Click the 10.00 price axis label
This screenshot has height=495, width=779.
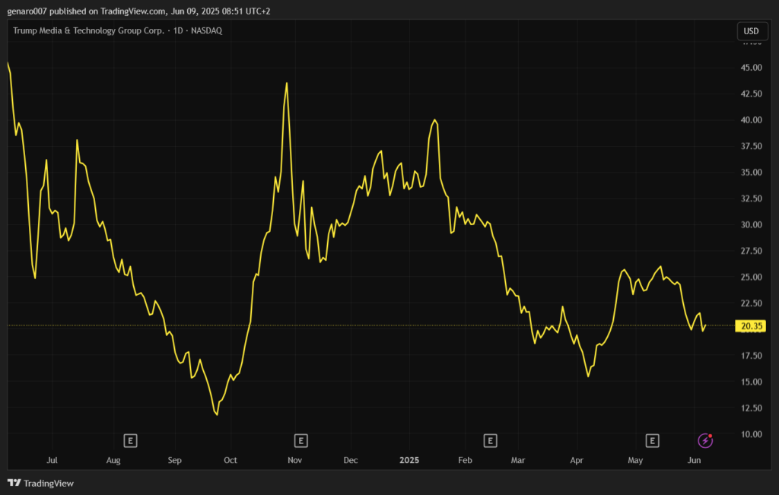coord(752,434)
